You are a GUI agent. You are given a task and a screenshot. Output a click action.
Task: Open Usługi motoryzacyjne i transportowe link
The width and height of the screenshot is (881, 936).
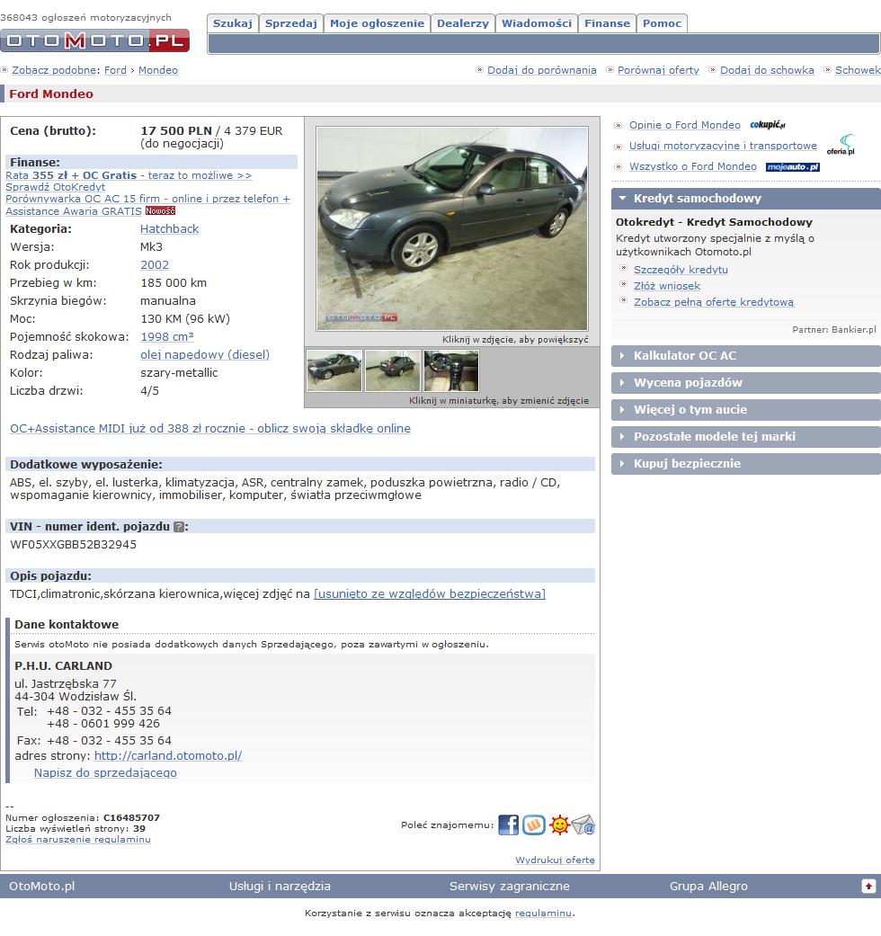point(723,146)
